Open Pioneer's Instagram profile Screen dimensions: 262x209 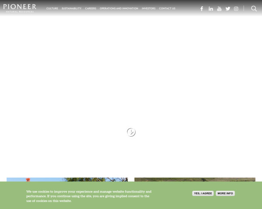click(x=236, y=9)
